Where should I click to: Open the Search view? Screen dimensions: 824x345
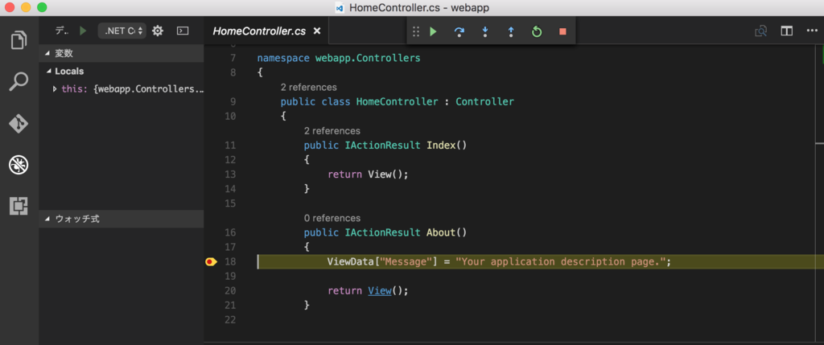click(x=19, y=82)
